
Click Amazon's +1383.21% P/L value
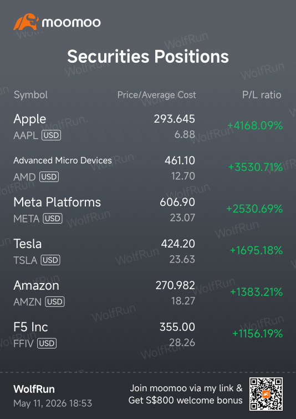[256, 292]
